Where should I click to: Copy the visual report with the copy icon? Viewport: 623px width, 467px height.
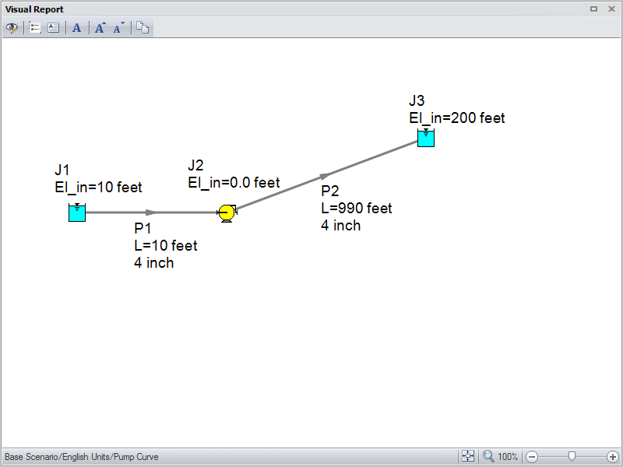[143, 28]
